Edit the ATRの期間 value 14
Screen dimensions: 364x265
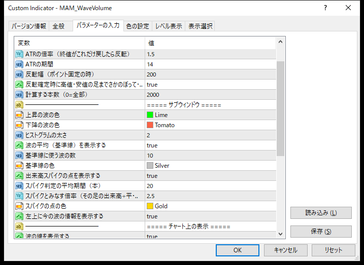coord(211,64)
